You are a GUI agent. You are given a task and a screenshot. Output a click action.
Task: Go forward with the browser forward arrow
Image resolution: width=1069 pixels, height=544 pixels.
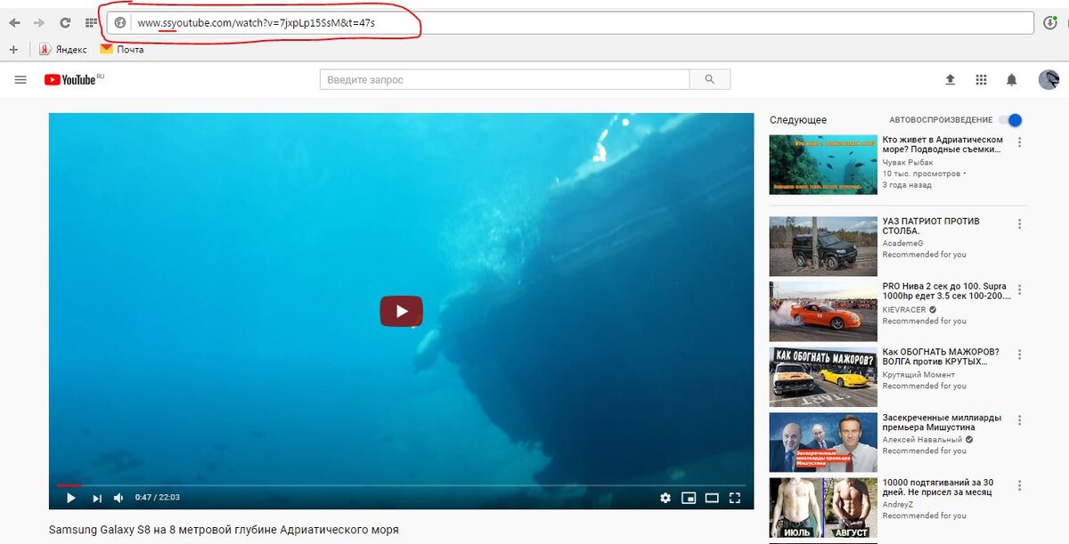point(39,23)
